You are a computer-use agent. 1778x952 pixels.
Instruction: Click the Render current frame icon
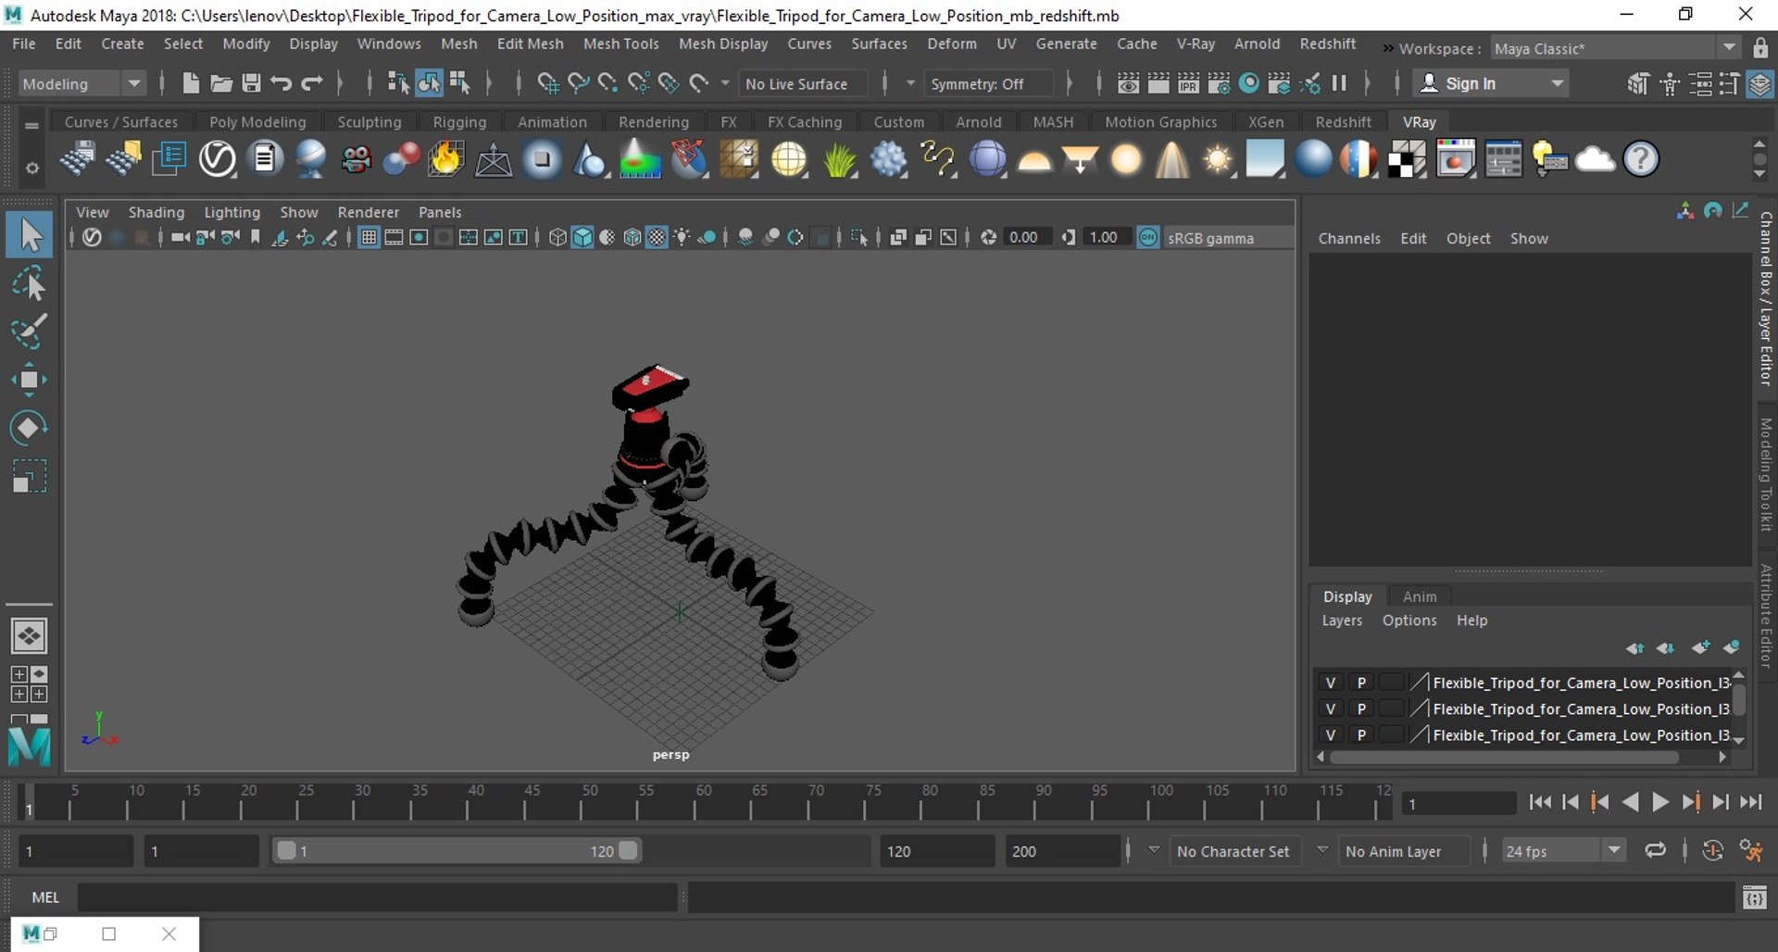coord(1158,83)
